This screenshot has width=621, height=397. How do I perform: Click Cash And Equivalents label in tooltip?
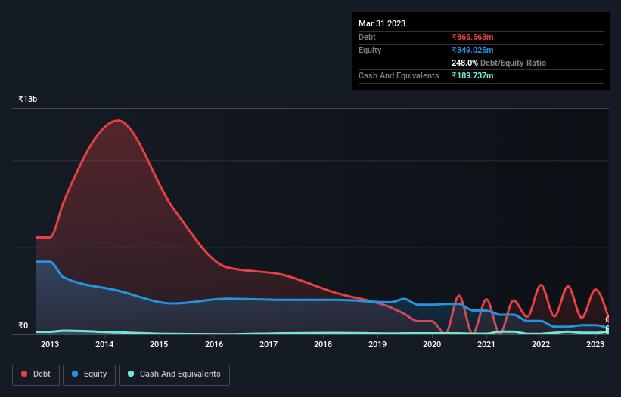point(399,75)
